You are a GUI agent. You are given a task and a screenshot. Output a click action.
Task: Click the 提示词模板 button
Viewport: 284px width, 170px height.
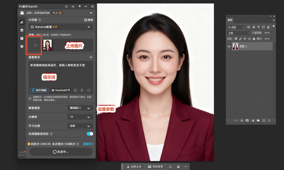coord(39,90)
